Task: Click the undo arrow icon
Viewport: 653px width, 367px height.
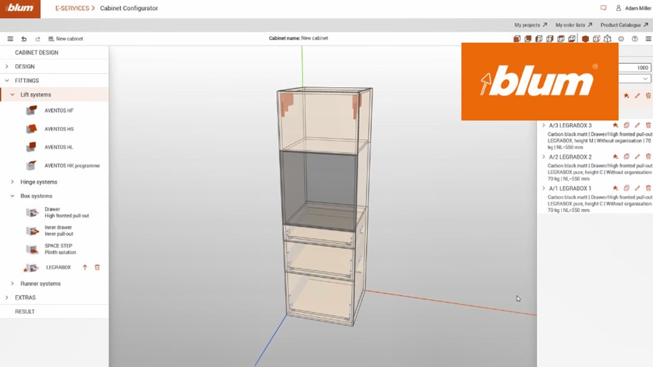Action: [23, 39]
